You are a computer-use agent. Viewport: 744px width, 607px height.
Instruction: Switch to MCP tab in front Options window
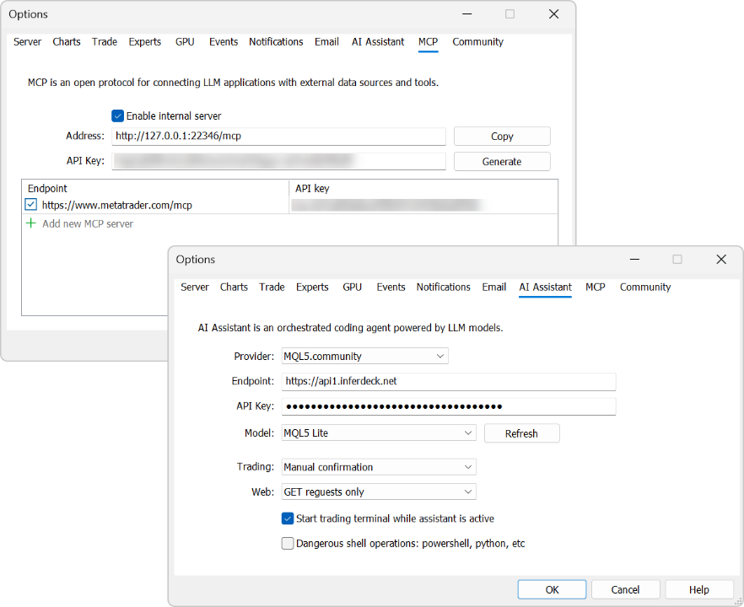tap(595, 287)
